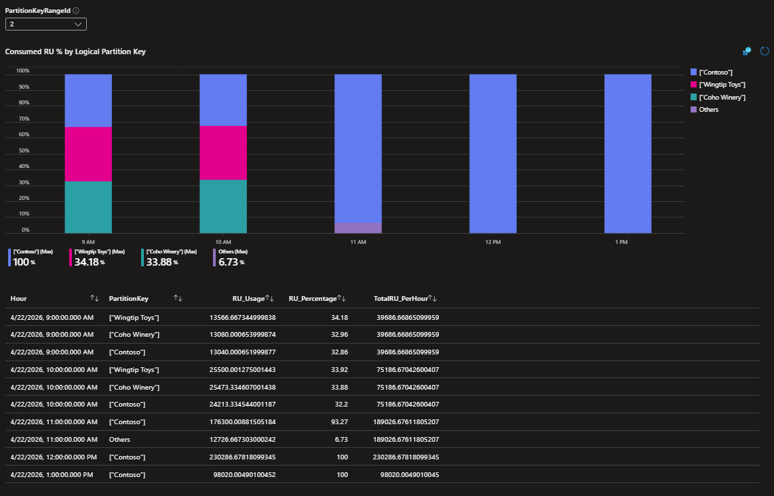Click Others in the PartitionKey column
The image size is (774, 496).
pos(119,439)
